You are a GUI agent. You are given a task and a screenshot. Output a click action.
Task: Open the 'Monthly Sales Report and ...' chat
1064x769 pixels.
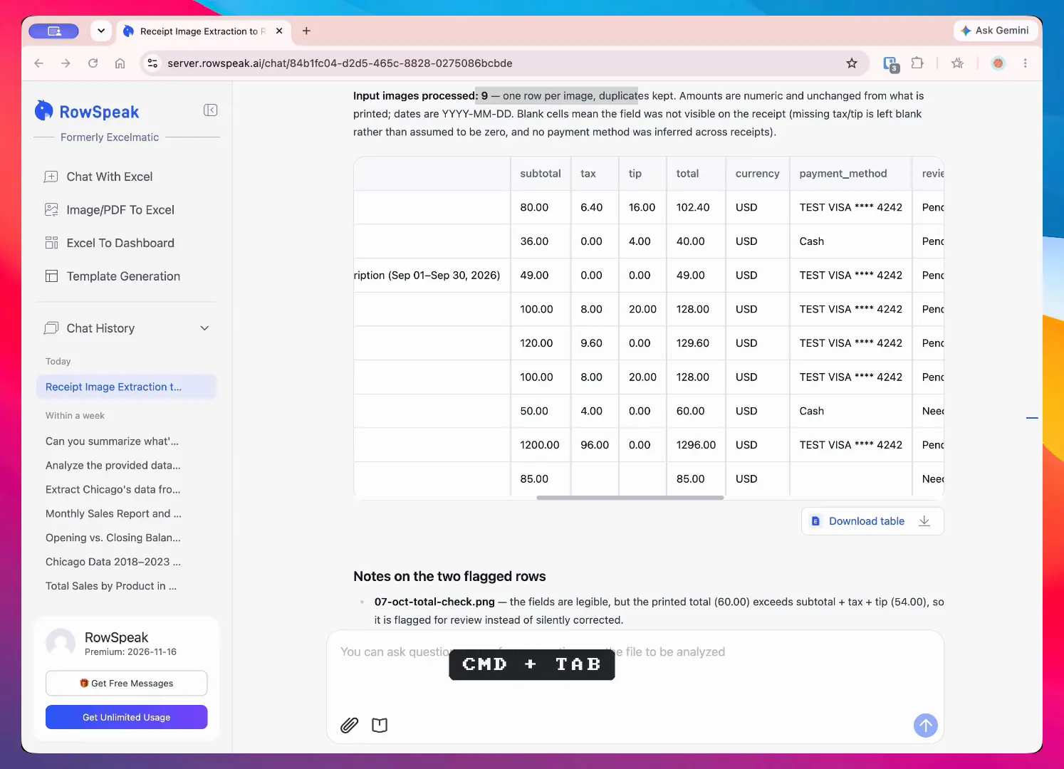click(114, 514)
